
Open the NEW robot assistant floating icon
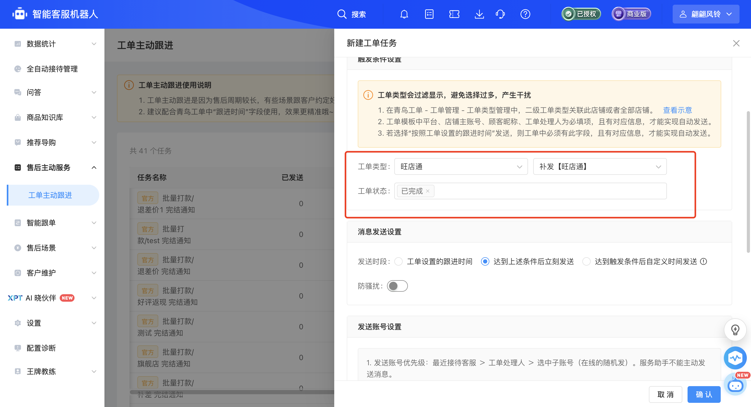[736, 385]
